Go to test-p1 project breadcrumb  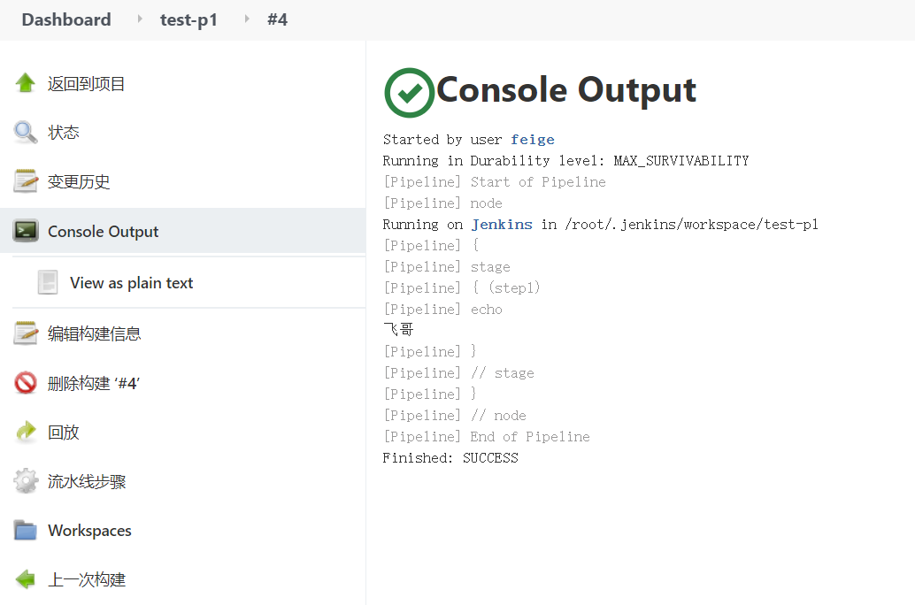coord(188,19)
